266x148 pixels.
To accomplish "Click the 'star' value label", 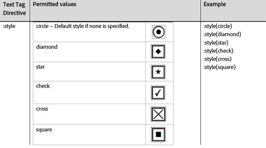I will click(41, 67).
